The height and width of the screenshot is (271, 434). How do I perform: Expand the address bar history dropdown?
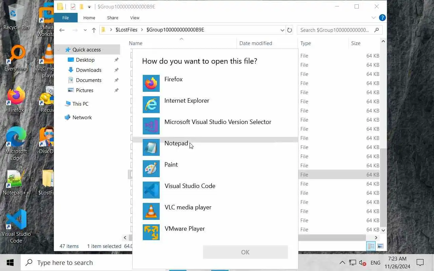pyautogui.click(x=282, y=30)
